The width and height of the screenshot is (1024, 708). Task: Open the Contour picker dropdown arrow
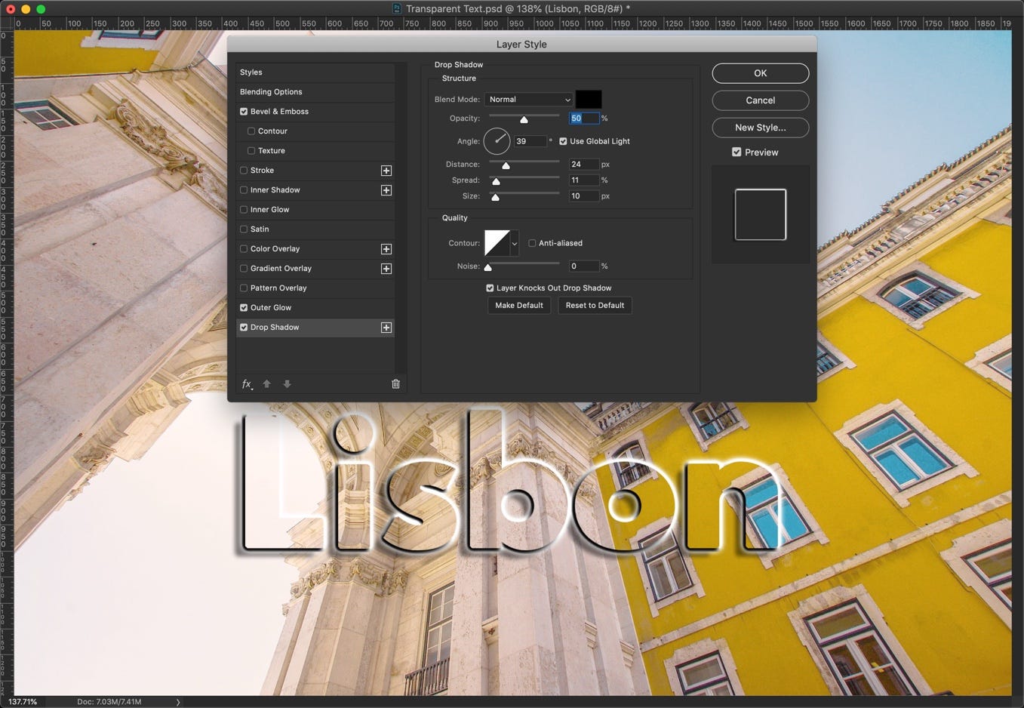[515, 244]
